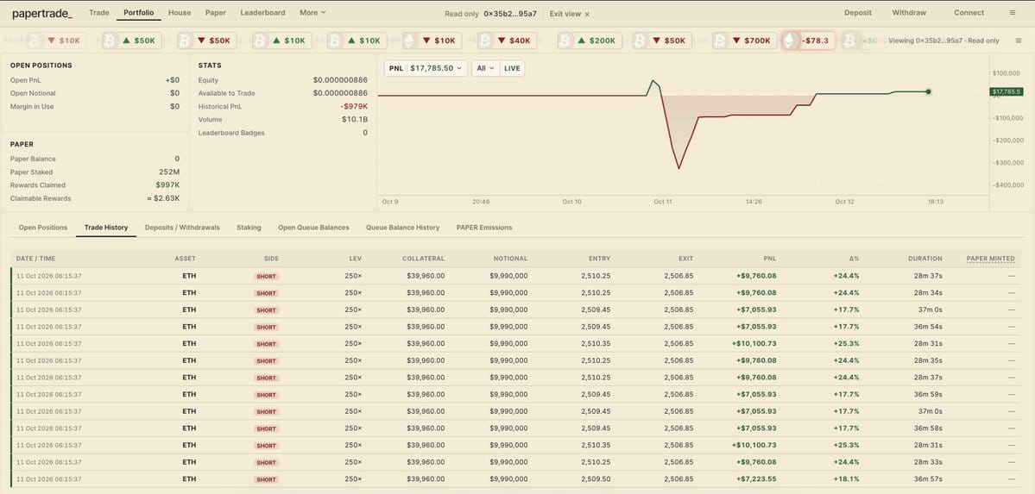Click the Claimable Rewards value ≈ $2.63K
This screenshot has width=1035, height=494.
[x=163, y=198]
